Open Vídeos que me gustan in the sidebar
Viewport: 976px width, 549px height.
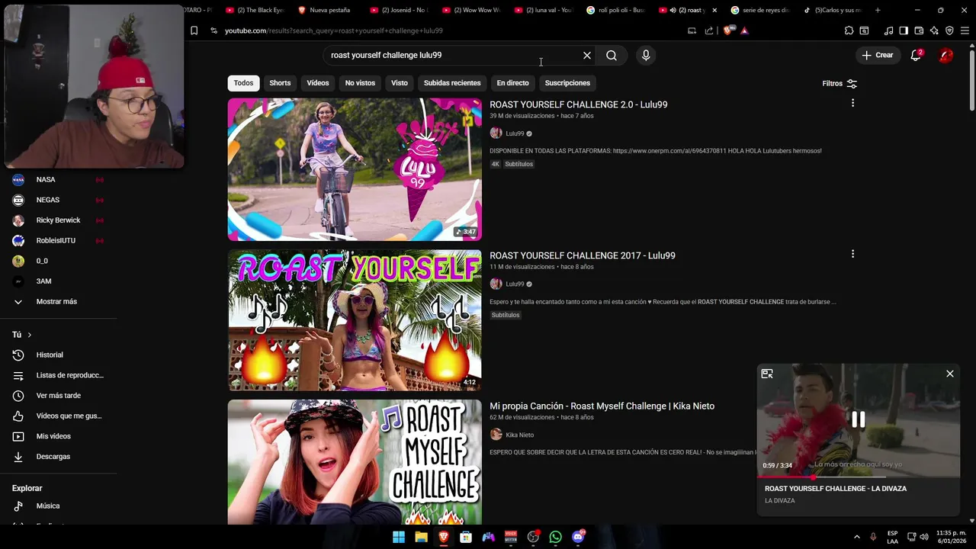click(58, 416)
